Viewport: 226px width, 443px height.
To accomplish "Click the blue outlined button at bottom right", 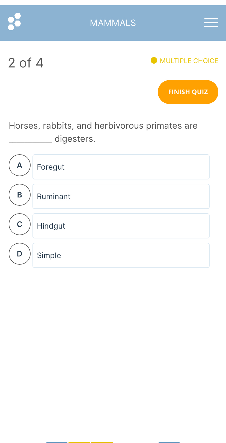I will pos(169,442).
